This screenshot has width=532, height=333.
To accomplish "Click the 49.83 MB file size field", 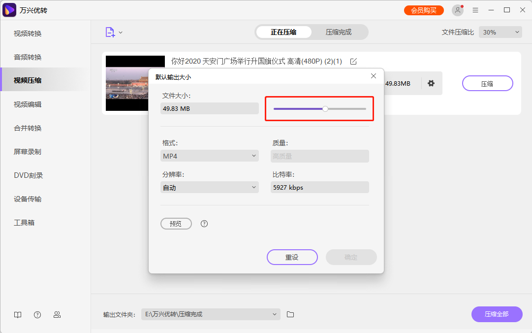I will 209,108.
